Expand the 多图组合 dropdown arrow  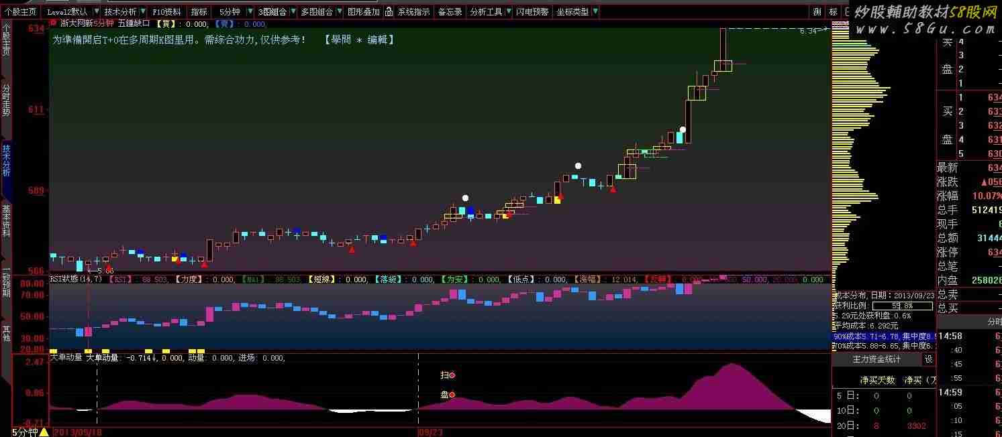pos(340,11)
